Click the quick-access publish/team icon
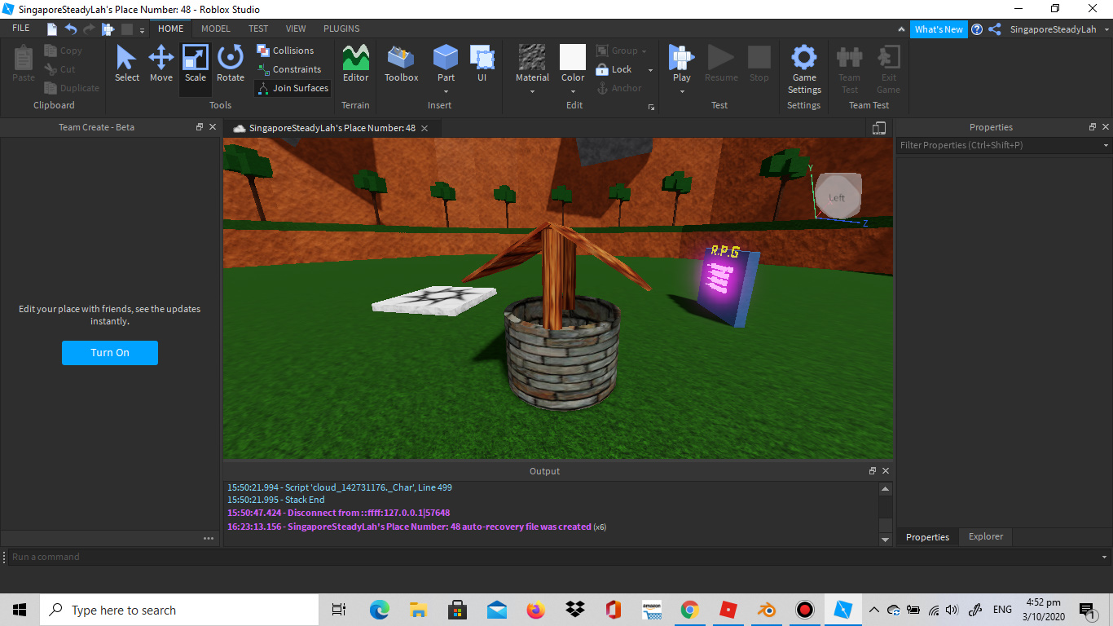The width and height of the screenshot is (1113, 626). click(x=108, y=29)
